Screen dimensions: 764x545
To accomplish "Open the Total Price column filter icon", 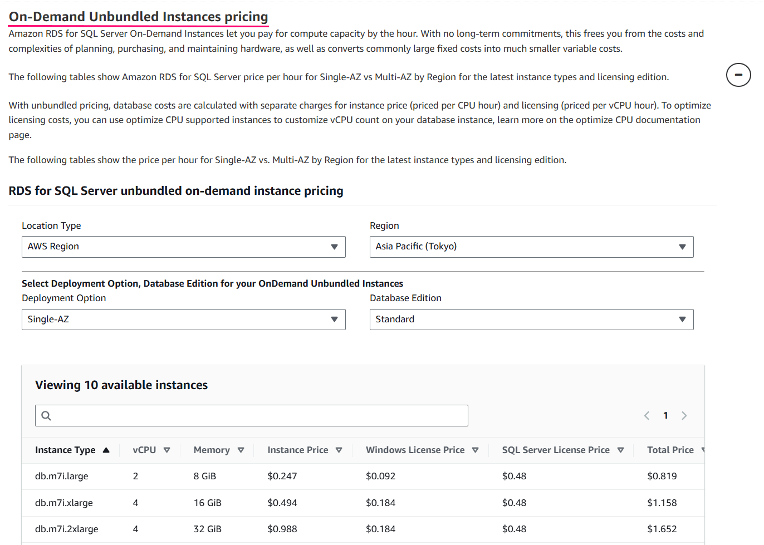I will point(703,450).
